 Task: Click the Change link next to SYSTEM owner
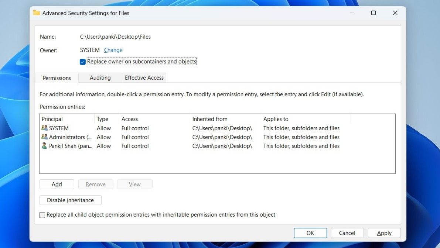(x=113, y=50)
